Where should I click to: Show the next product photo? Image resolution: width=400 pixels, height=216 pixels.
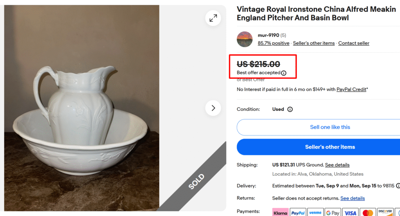click(213, 108)
